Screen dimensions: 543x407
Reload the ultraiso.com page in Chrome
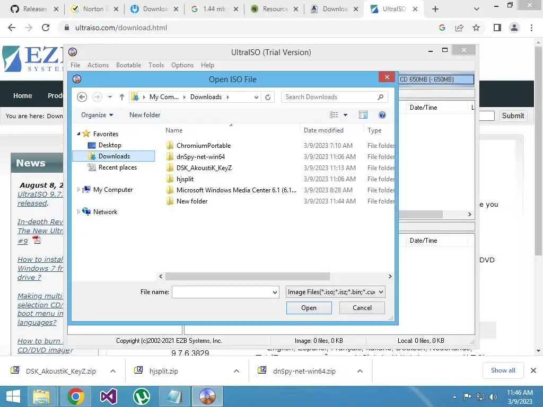[46, 28]
